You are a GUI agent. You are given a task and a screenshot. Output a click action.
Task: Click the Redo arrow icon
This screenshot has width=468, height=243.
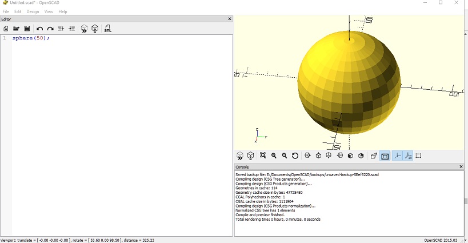pyautogui.click(x=50, y=29)
